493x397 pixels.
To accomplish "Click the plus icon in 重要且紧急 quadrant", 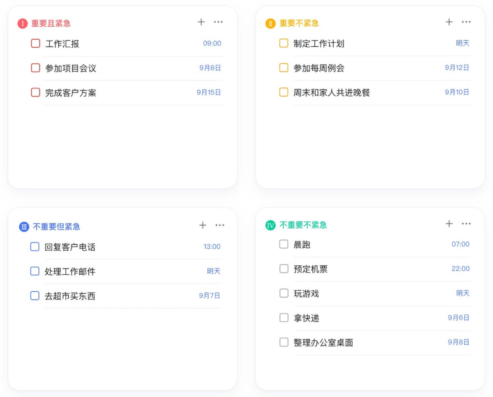I will pyautogui.click(x=201, y=22).
